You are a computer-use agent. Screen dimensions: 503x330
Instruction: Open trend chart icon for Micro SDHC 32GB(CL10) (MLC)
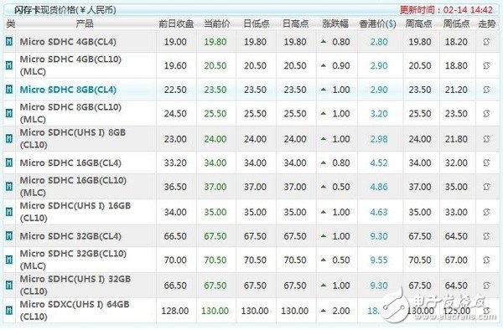486,260
